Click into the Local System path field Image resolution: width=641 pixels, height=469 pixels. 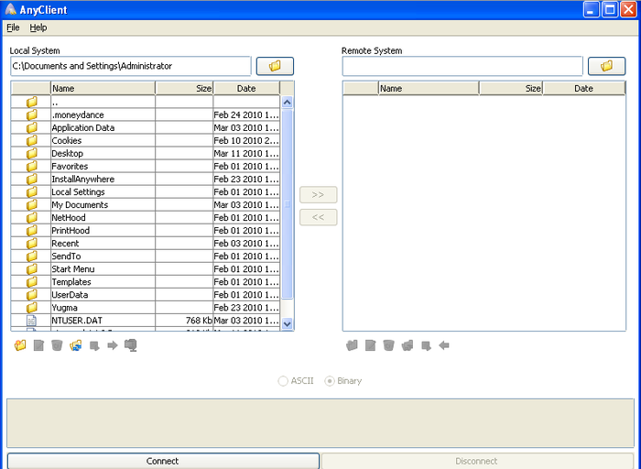coord(130,66)
